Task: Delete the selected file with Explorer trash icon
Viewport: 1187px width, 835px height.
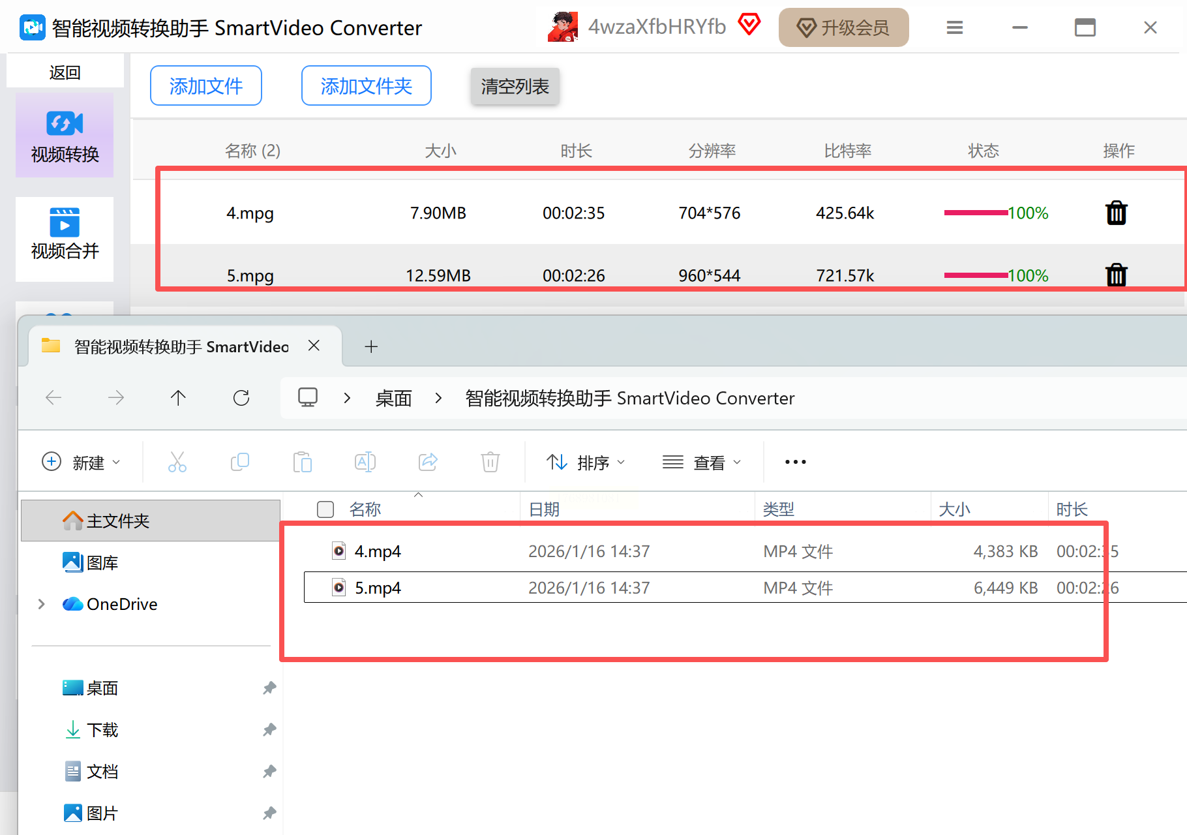Action: [x=490, y=462]
